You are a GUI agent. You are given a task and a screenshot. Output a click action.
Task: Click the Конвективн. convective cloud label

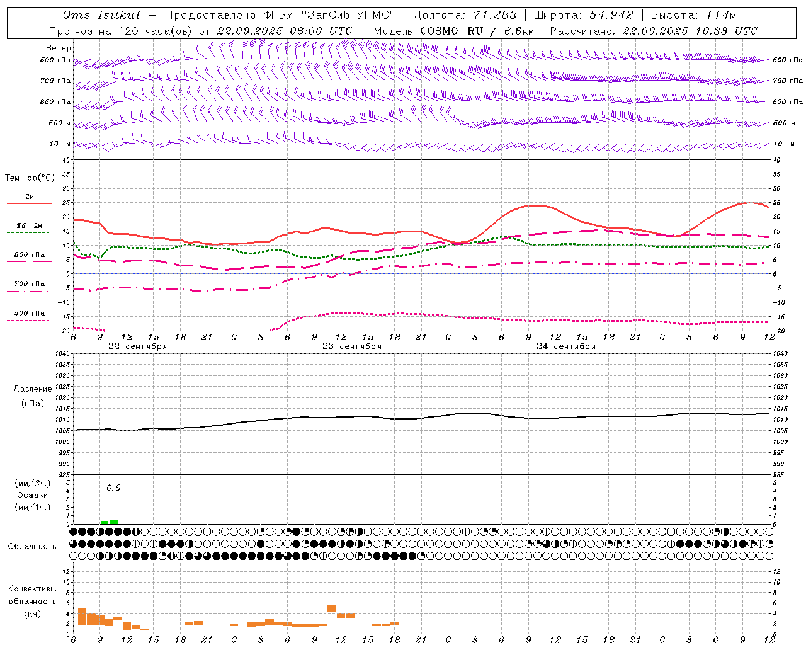point(33,589)
